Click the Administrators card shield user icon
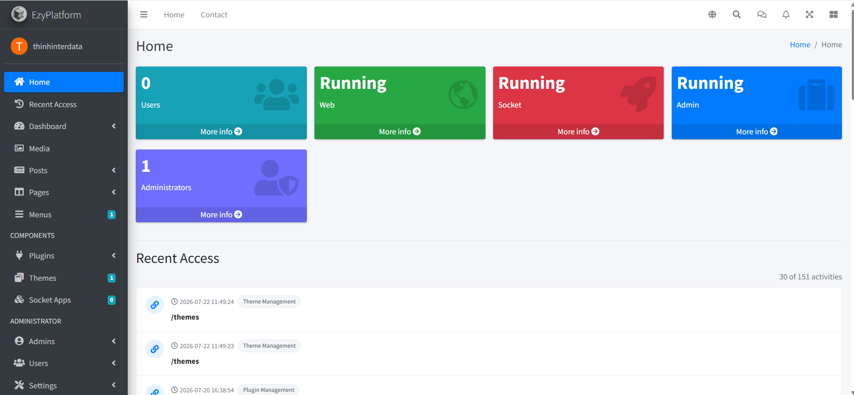Image resolution: width=854 pixels, height=395 pixels. [277, 178]
